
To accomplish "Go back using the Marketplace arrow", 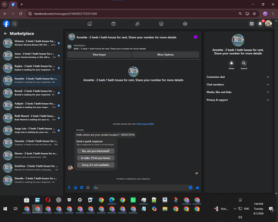I will click(6, 33).
